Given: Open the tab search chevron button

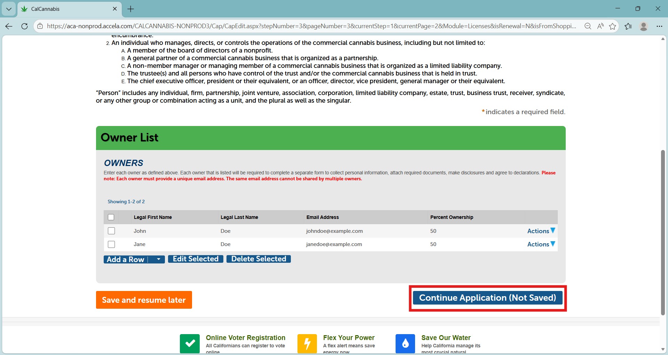Looking at the screenshot, I should point(9,9).
